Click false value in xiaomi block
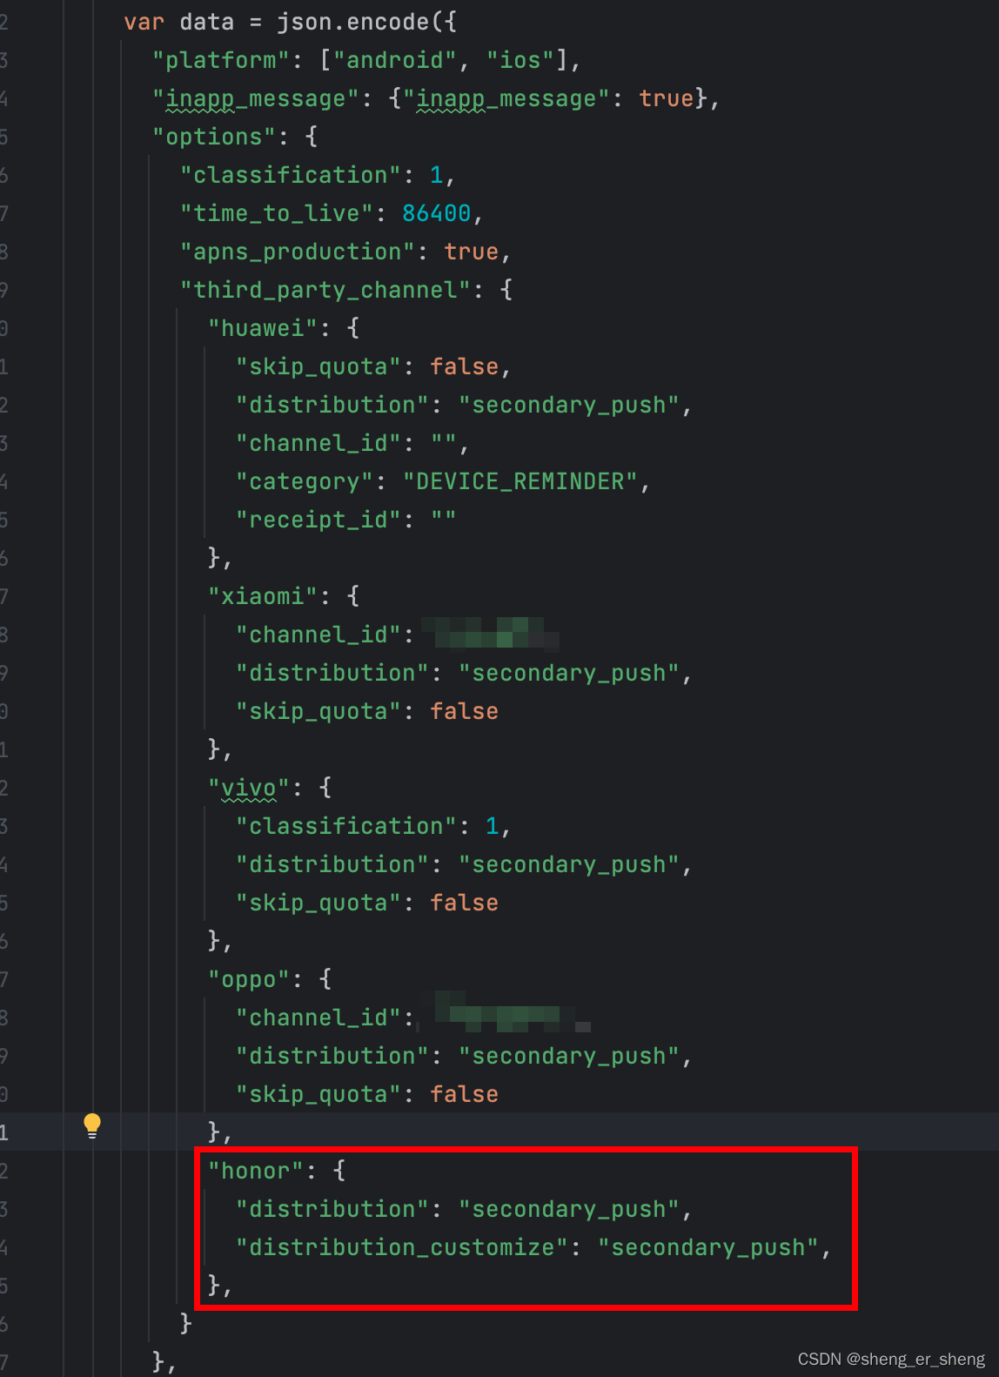This screenshot has width=999, height=1377. click(465, 711)
